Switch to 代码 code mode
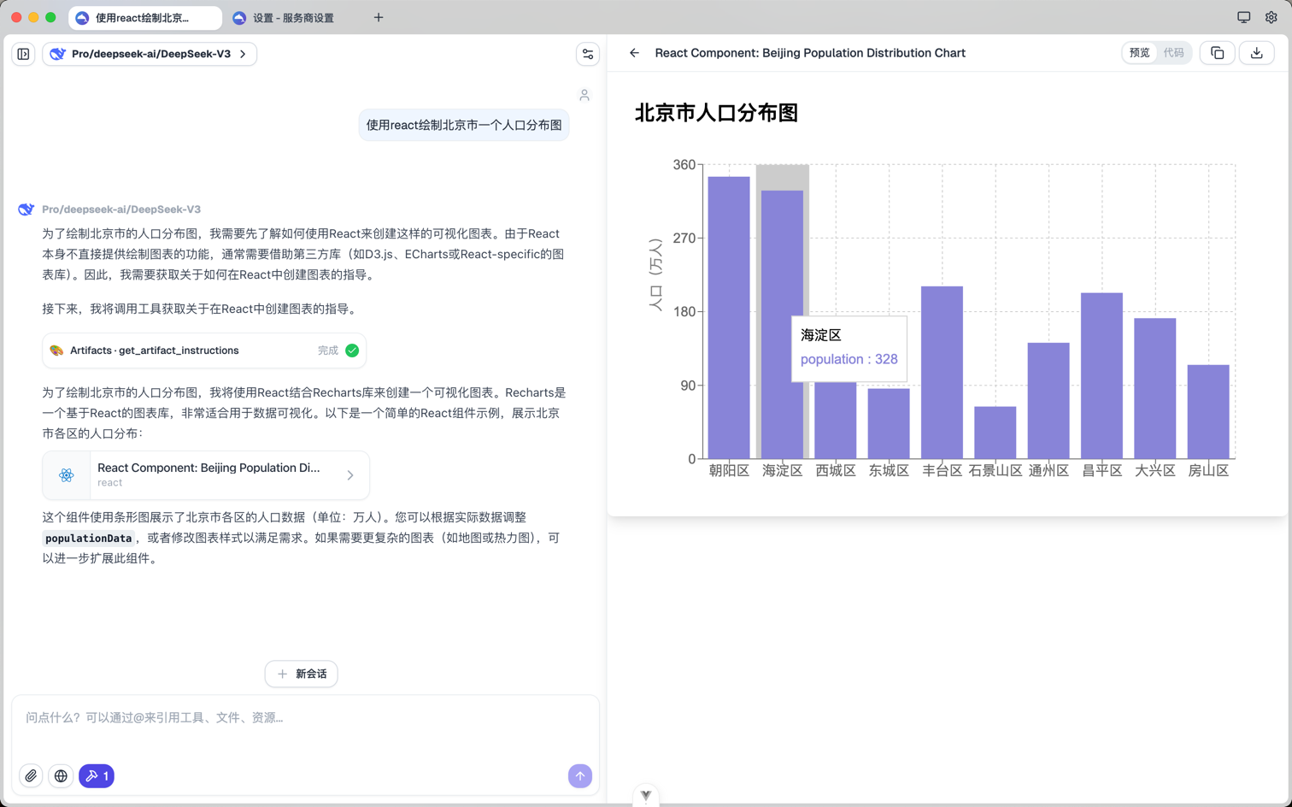The image size is (1292, 807). pos(1174,53)
